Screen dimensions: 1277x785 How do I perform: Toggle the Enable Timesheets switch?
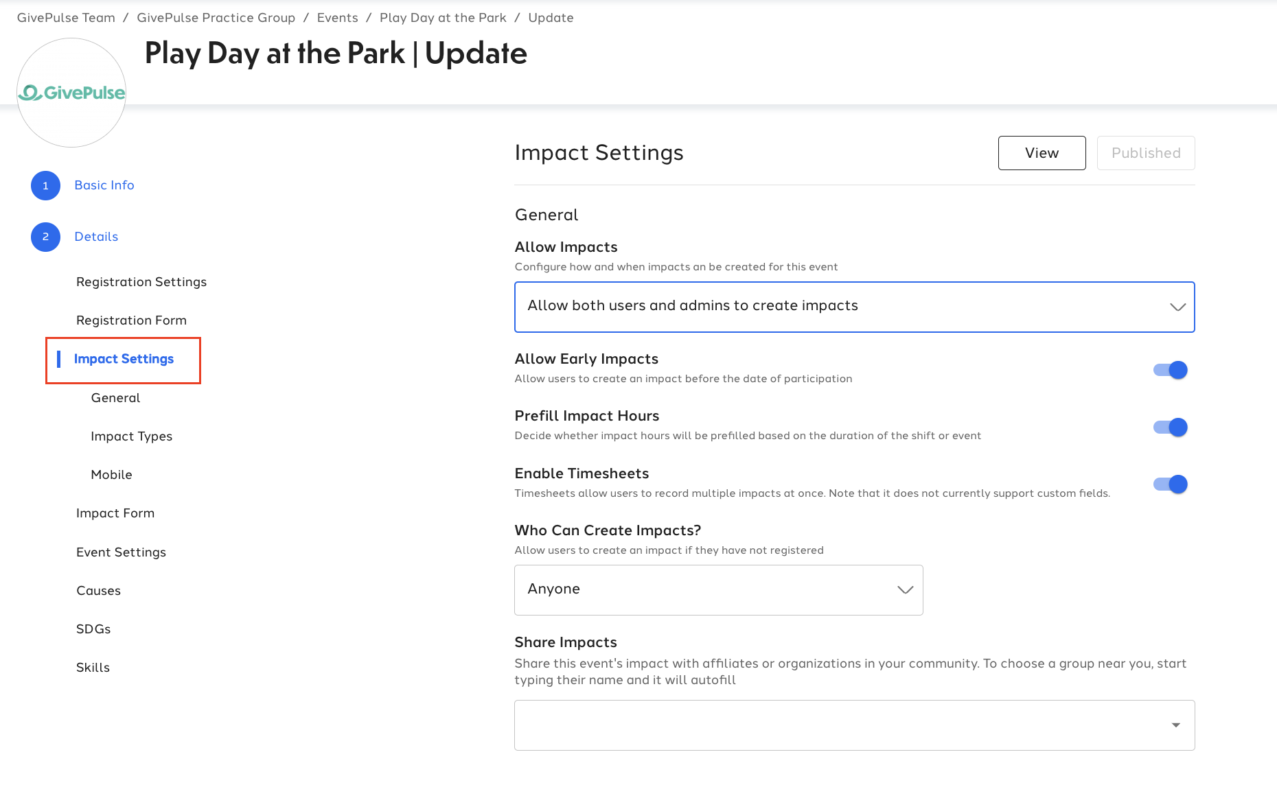coord(1171,484)
